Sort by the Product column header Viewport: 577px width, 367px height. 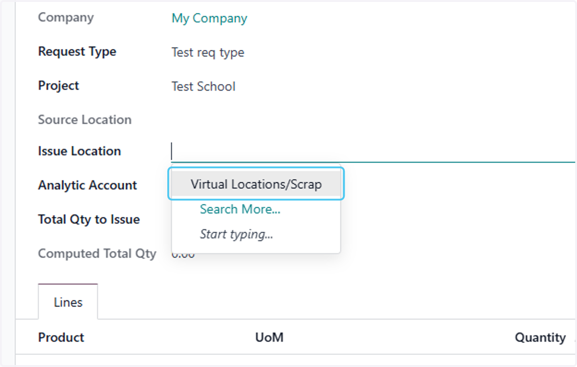tap(61, 337)
